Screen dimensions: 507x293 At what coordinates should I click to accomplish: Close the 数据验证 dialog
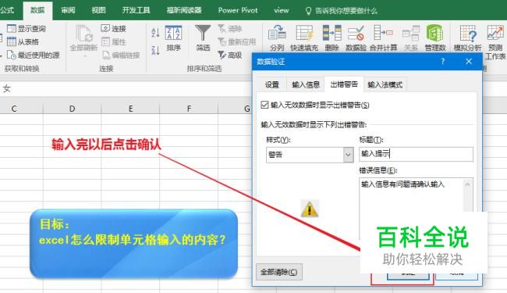[x=469, y=61]
